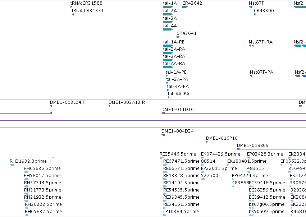Image resolution: width=306 pixels, height=217 pixels.
Task: Click EST RH21932.3prime
Action: point(12,165)
